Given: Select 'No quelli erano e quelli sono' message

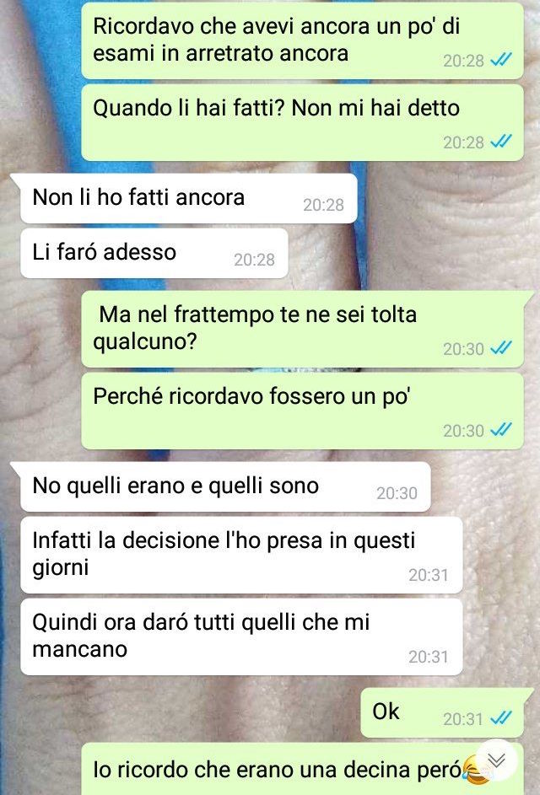Looking at the screenshot, I should [x=225, y=486].
